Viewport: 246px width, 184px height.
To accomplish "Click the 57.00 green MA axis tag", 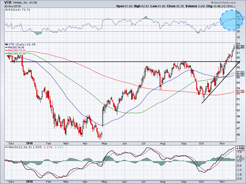I will [x=240, y=72].
